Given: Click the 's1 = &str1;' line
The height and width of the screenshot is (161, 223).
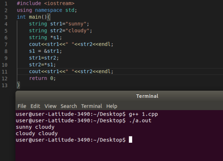Looking at the screenshot, I should click(x=45, y=51).
